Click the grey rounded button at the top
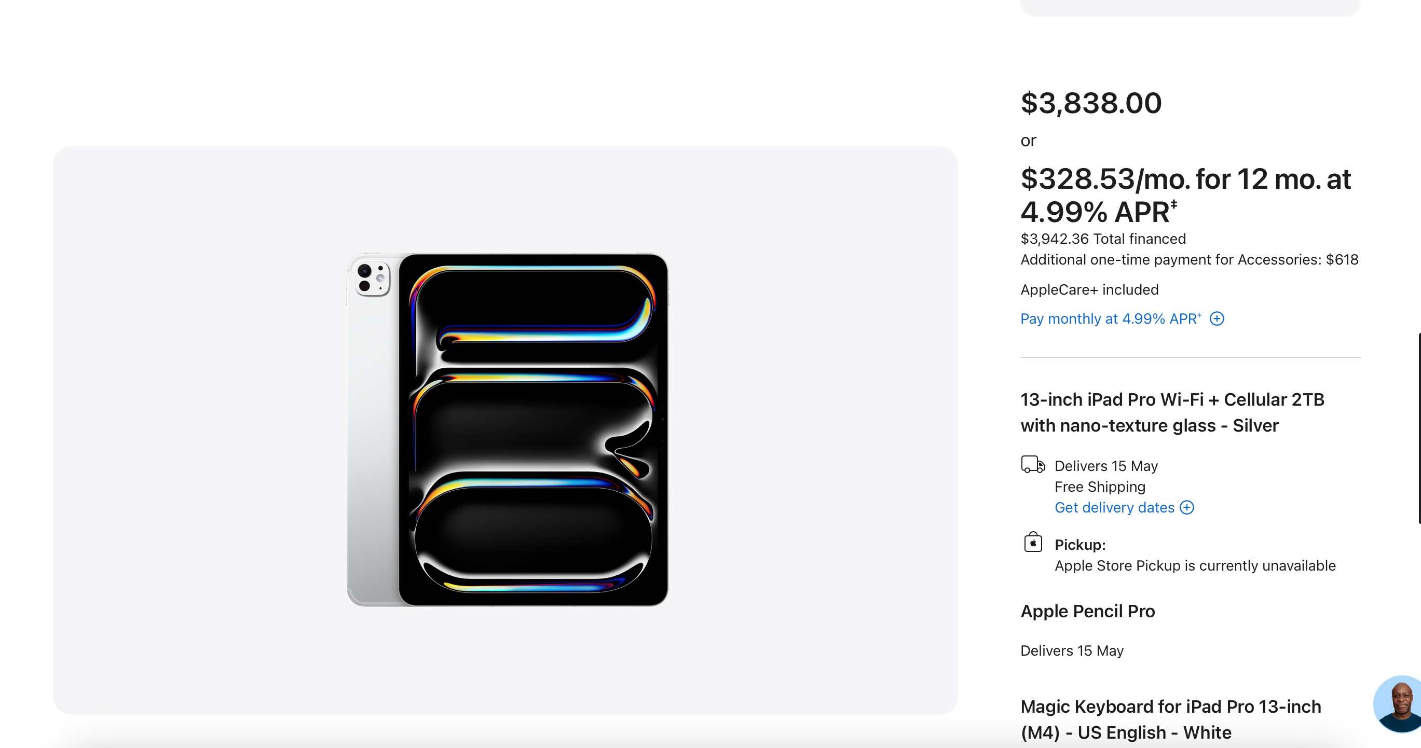 coord(1190,8)
